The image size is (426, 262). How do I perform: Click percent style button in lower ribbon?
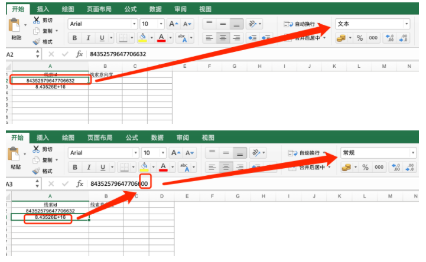pos(365,168)
